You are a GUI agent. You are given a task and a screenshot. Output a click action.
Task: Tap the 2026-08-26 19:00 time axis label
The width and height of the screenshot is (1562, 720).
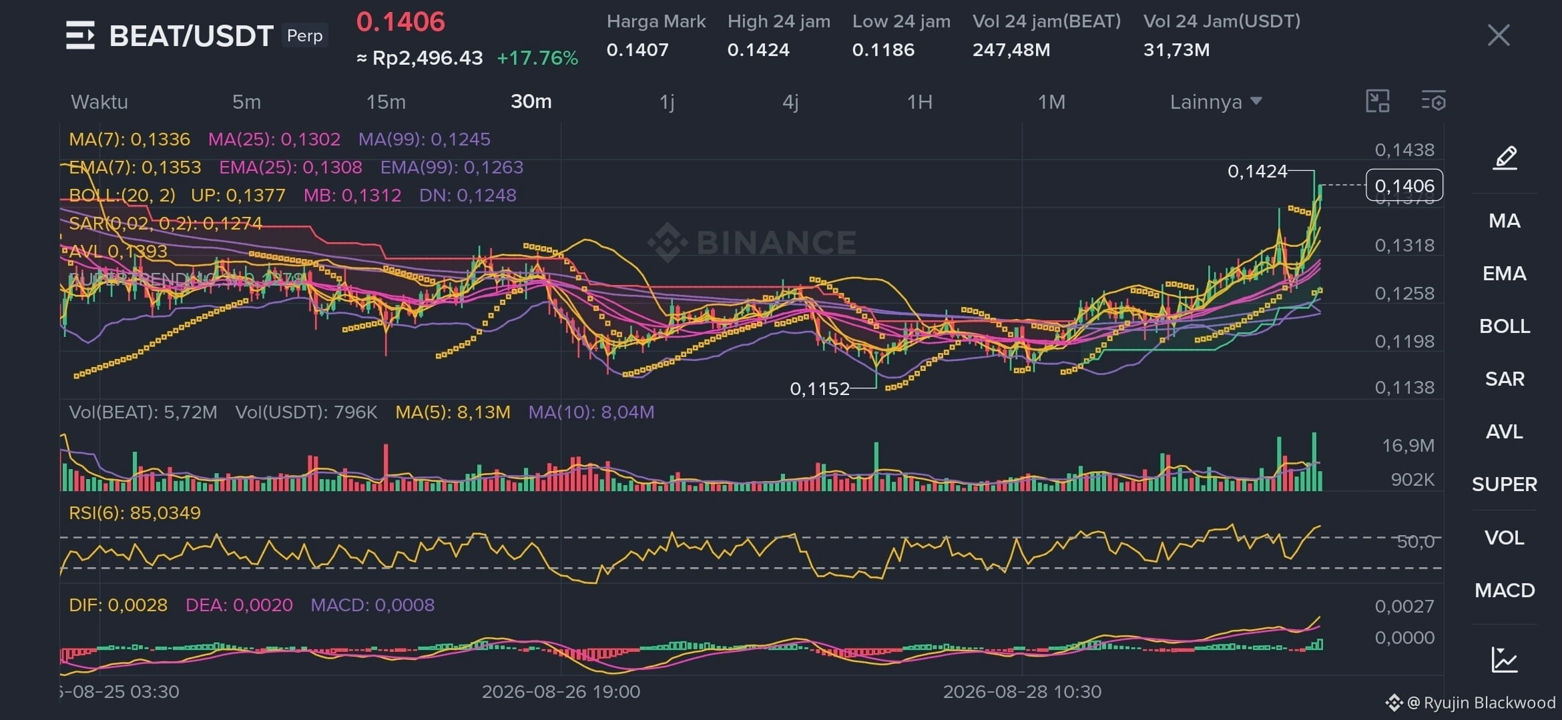(561, 692)
